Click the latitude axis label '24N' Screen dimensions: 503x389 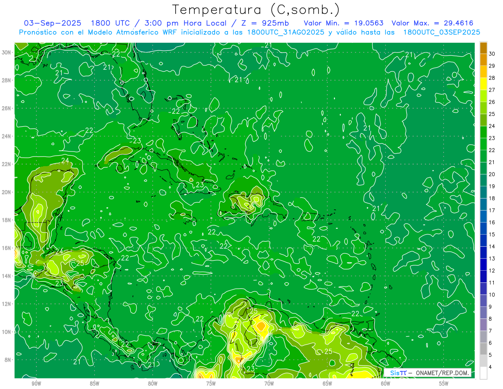point(7,136)
